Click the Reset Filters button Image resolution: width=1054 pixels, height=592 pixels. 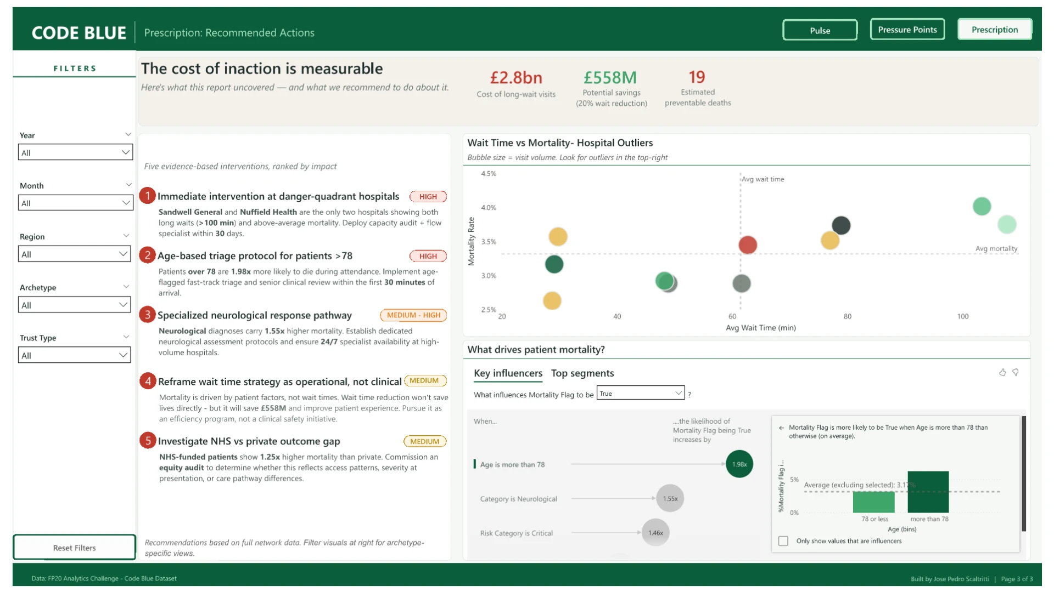click(x=75, y=548)
